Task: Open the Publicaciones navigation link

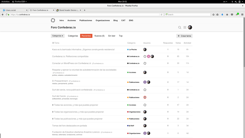Action: [x=86, y=20]
